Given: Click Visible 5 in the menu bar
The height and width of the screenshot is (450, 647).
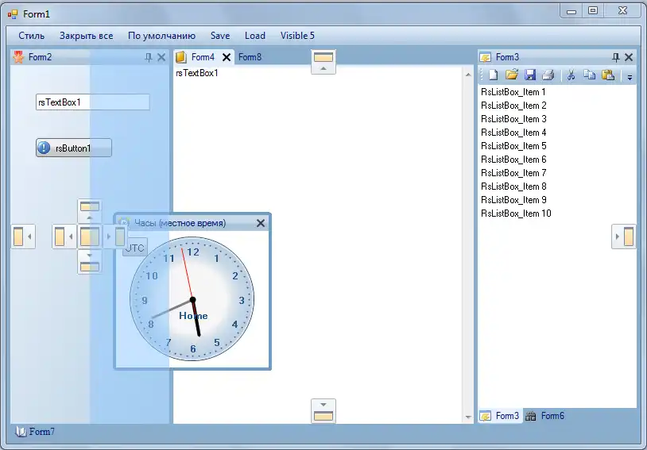Looking at the screenshot, I should click(x=297, y=36).
